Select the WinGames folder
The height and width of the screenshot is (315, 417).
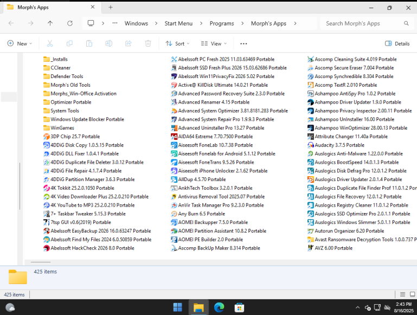[x=59, y=128]
